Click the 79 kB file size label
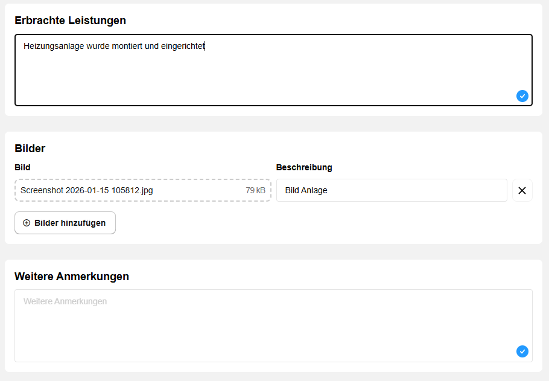Screen dimensions: 549x381 pos(255,190)
